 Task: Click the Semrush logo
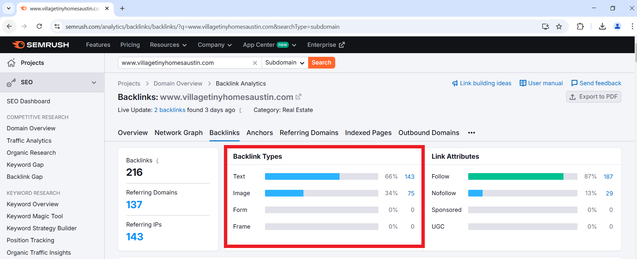click(40, 45)
